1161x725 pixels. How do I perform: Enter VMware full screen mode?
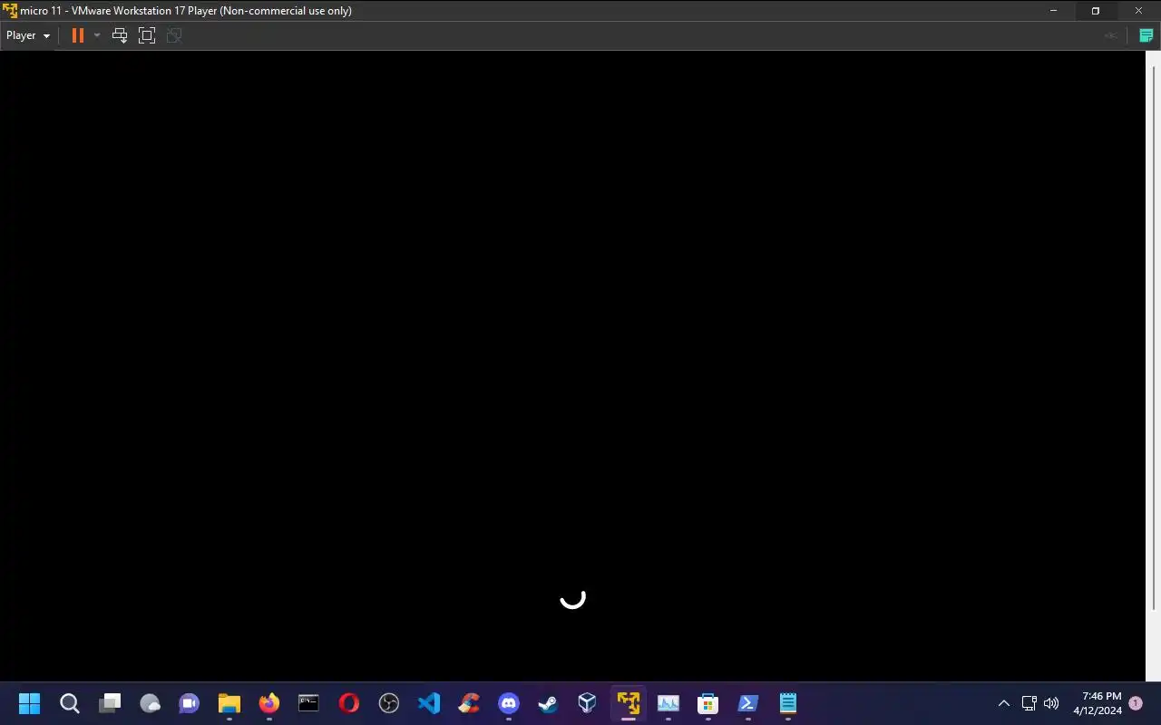pos(147,35)
